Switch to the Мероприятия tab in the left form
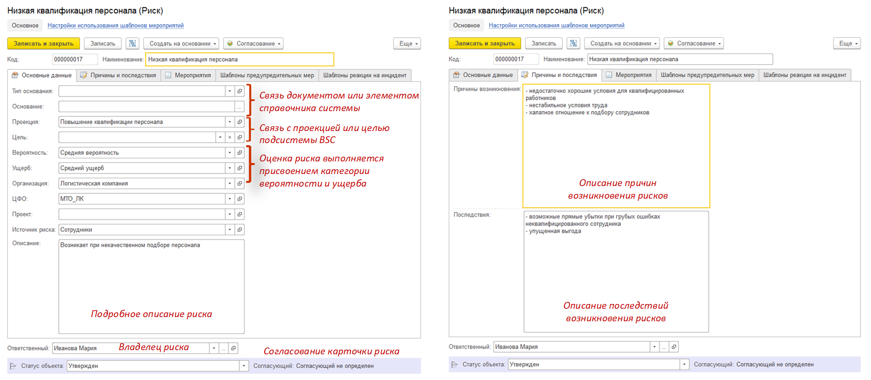This screenshot has width=871, height=380. (188, 75)
